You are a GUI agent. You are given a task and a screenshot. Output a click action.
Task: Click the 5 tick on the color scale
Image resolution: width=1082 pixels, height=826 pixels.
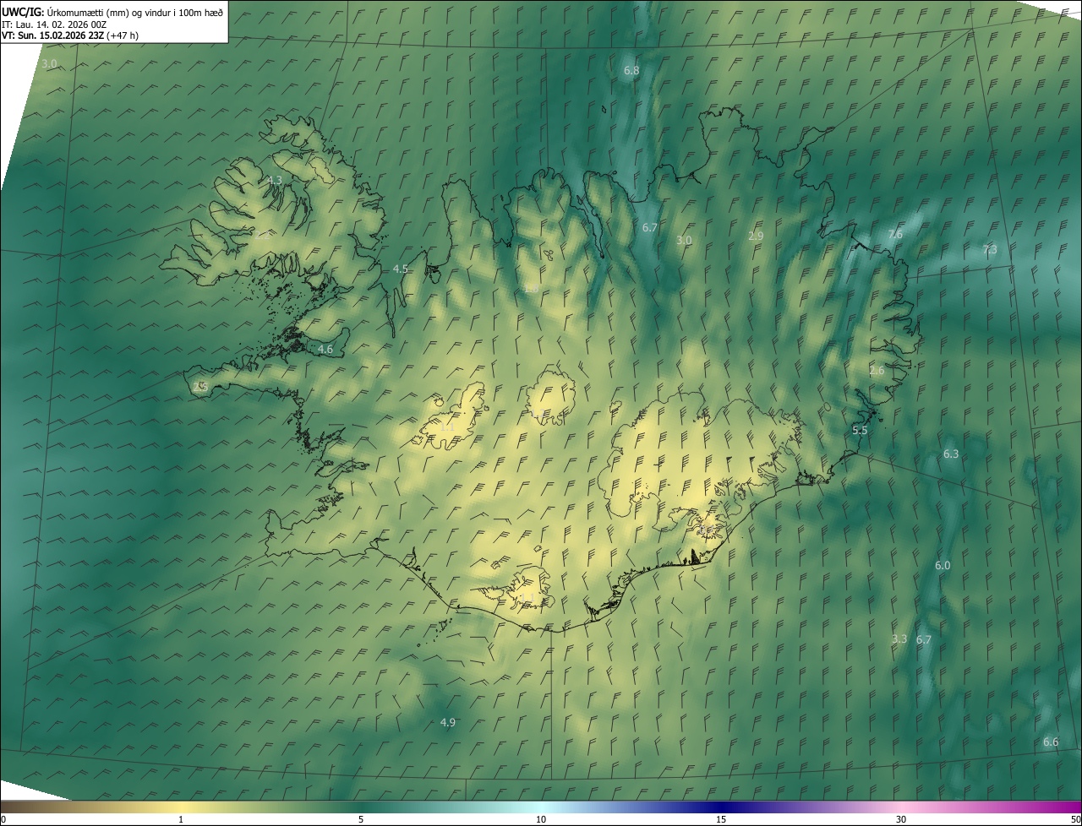pyautogui.click(x=361, y=820)
